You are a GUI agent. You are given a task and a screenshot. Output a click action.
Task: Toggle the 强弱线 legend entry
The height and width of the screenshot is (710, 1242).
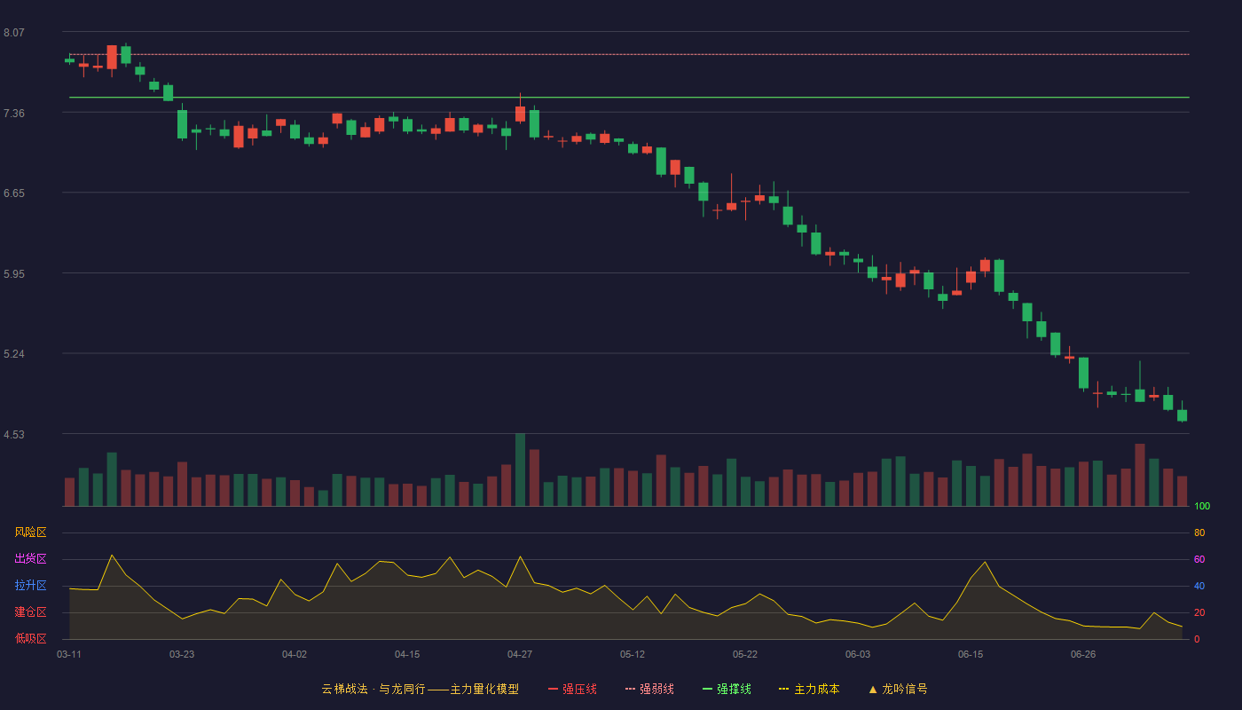tap(649, 689)
